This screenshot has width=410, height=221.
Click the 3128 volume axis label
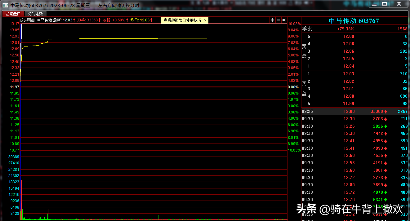pos(15,214)
